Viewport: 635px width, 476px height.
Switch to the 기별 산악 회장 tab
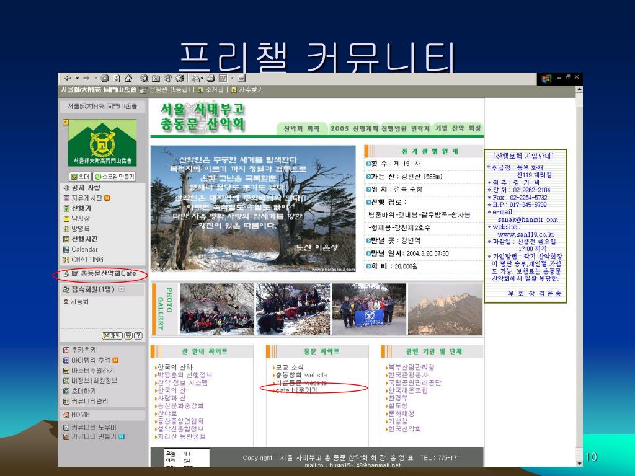click(x=458, y=128)
